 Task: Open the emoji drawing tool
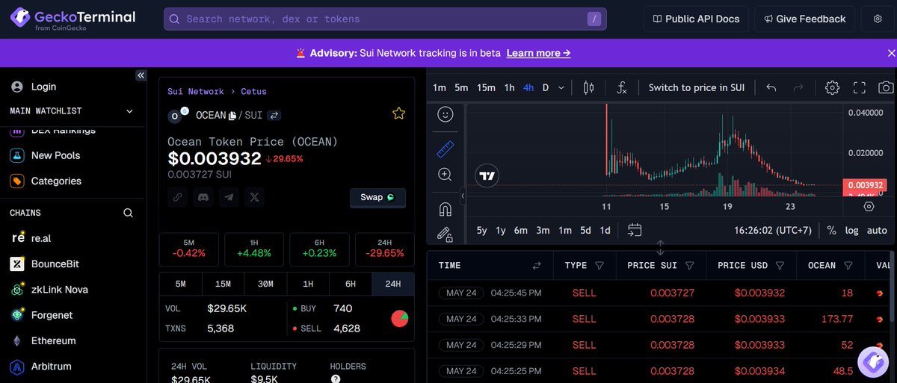(445, 114)
